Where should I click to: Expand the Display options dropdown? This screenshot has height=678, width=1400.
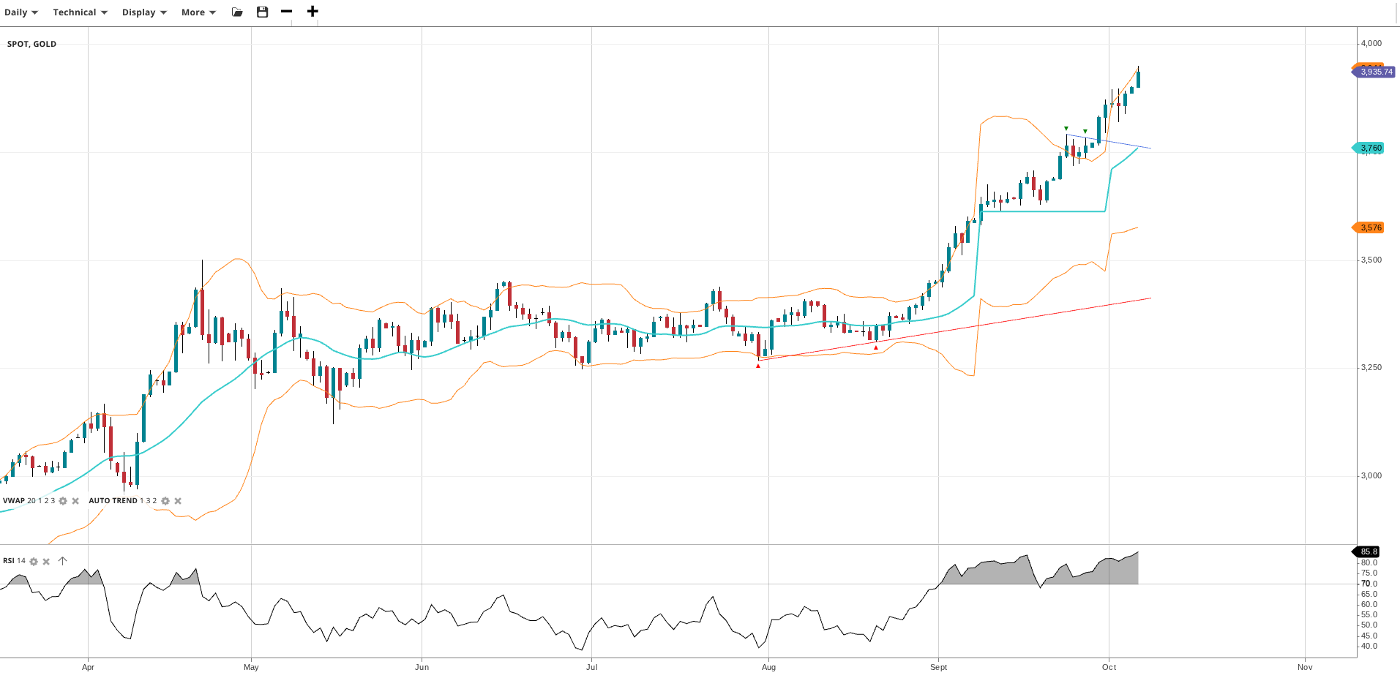(x=144, y=12)
